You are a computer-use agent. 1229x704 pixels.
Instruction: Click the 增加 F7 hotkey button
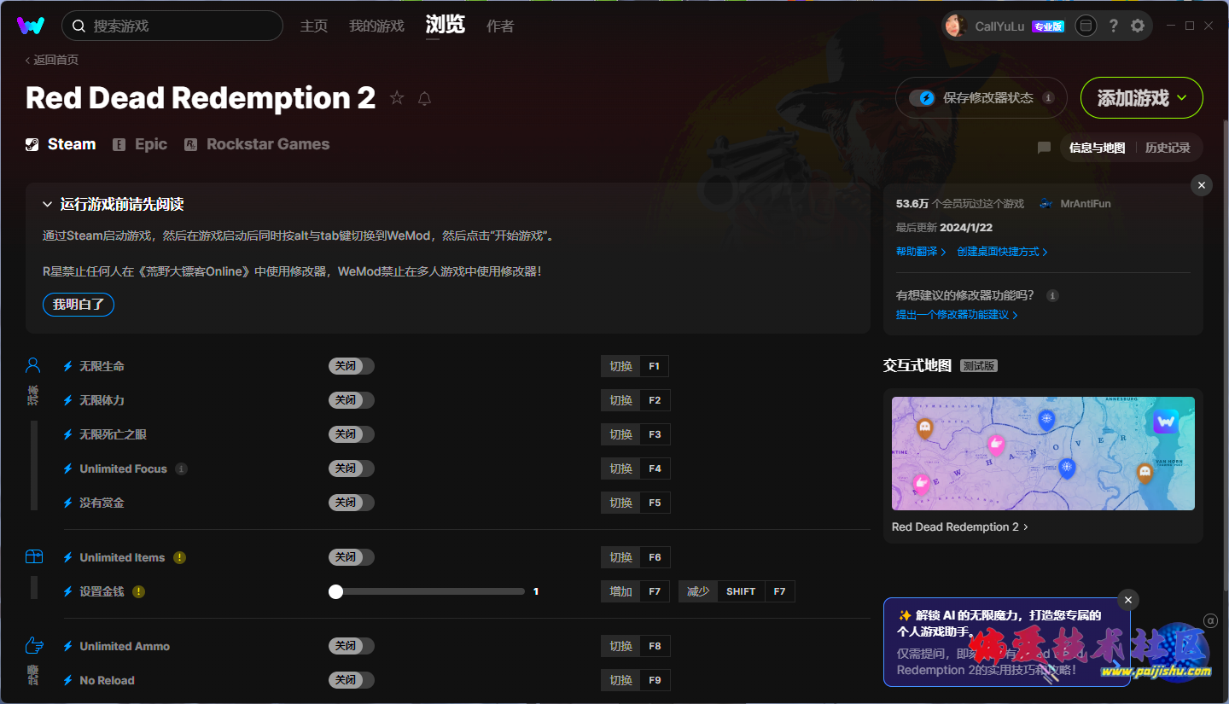coord(635,591)
